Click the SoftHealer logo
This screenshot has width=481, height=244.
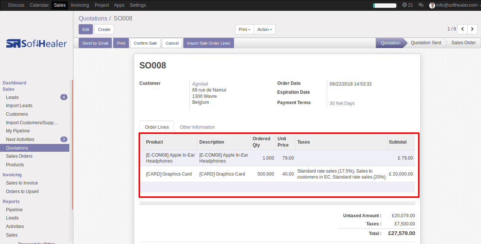coord(36,44)
